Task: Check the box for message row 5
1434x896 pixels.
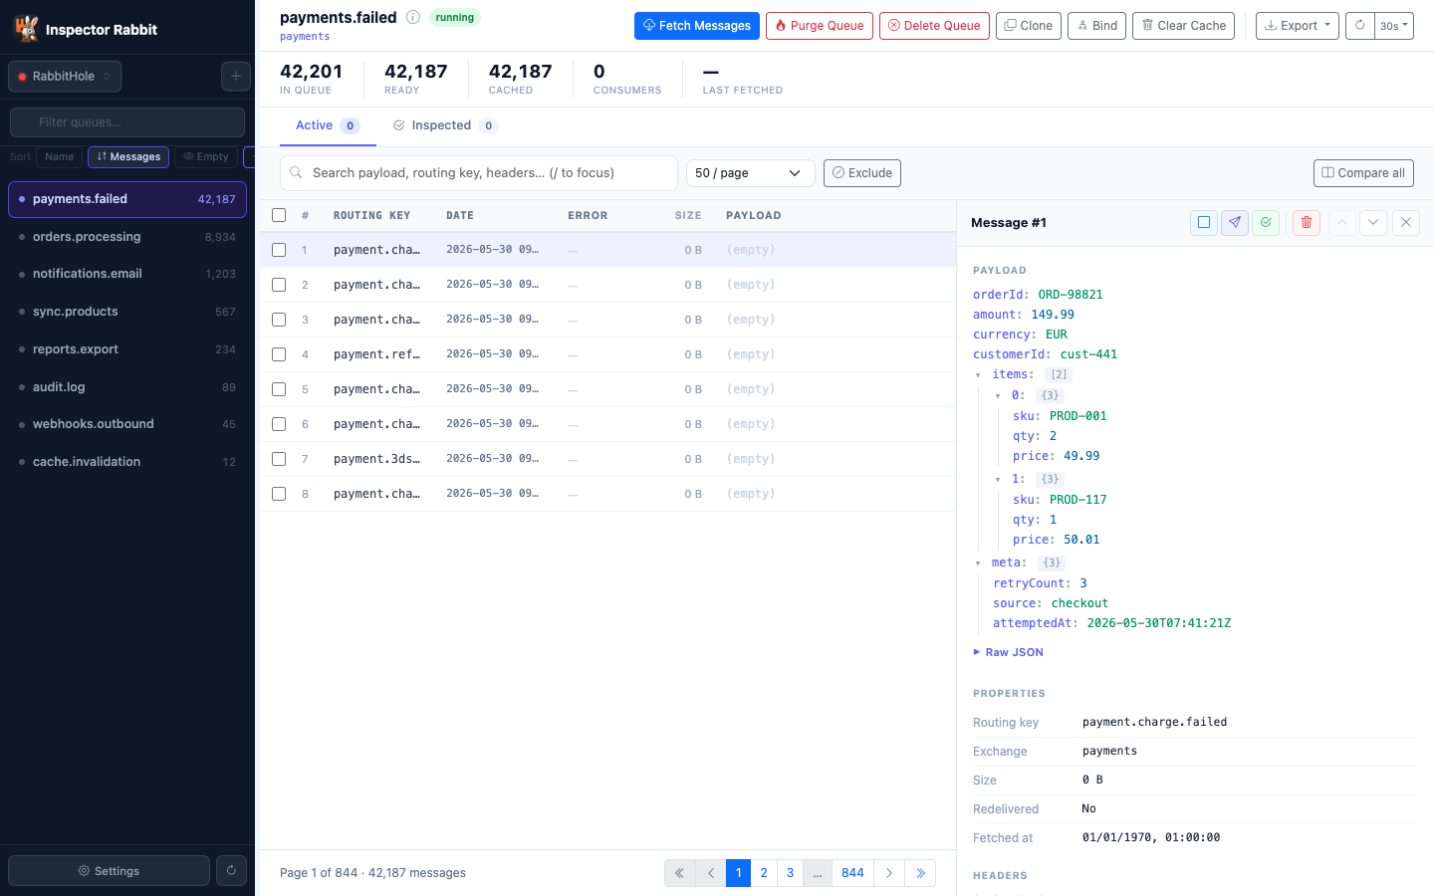Action: [x=279, y=389]
